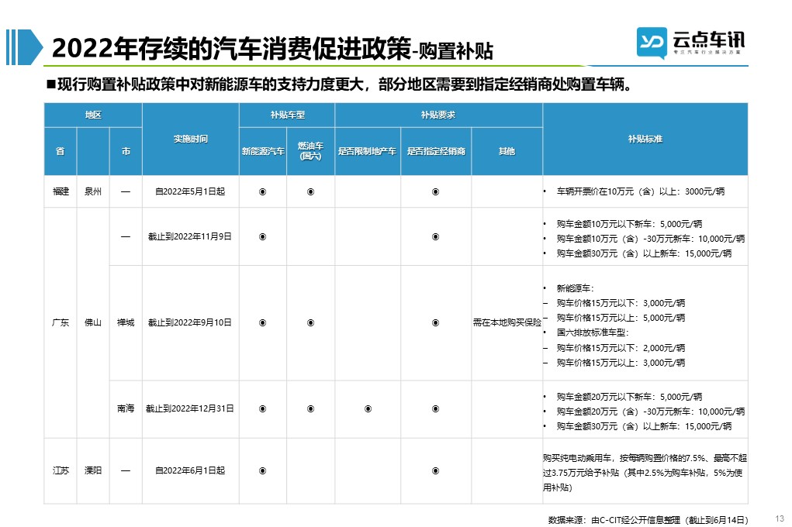Screen dimensions: 792x527
Task: Select the line 购车金额20万元以下新车：5,000元/辆
Action: click(629, 397)
